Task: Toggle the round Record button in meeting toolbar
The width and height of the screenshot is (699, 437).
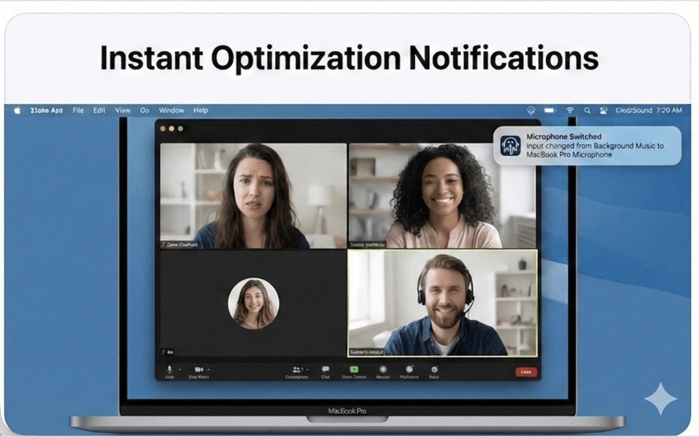Action: click(383, 370)
